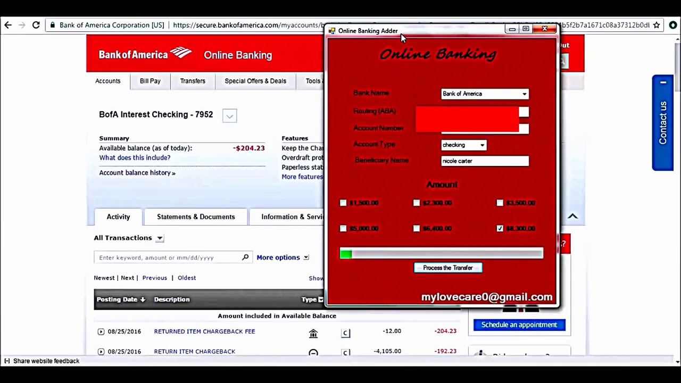Image resolution: width=681 pixels, height=383 pixels.
Task: Minimize the Contact us side panel
Action: coord(663,82)
